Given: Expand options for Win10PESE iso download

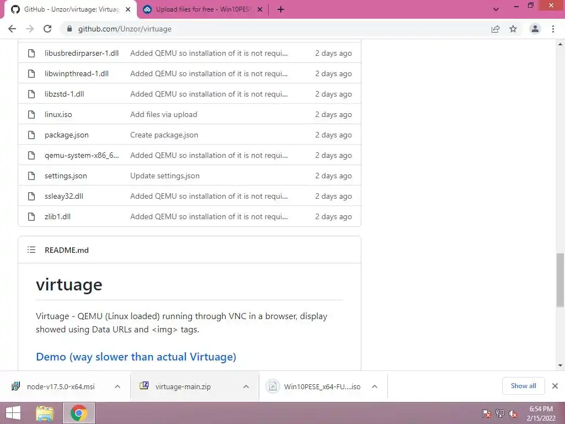Looking at the screenshot, I should 375,386.
